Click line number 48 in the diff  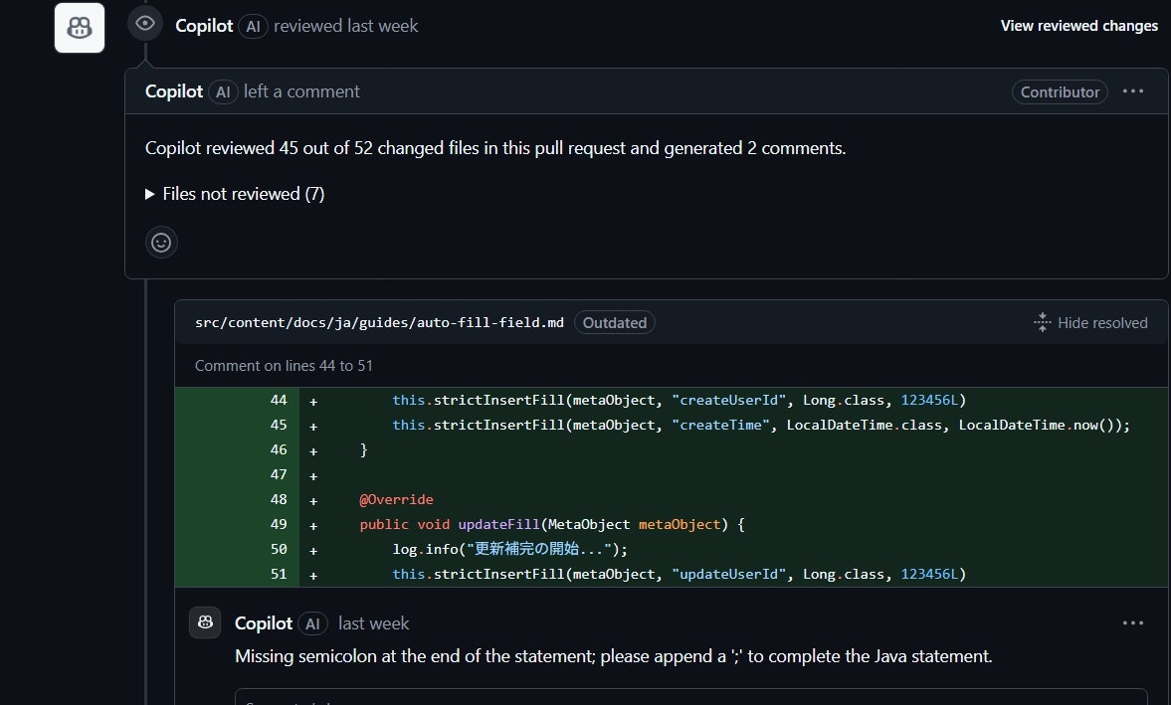[278, 499]
